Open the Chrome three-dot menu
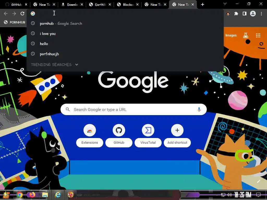Image resolution: width=267 pixels, height=200 pixels. click(x=261, y=14)
